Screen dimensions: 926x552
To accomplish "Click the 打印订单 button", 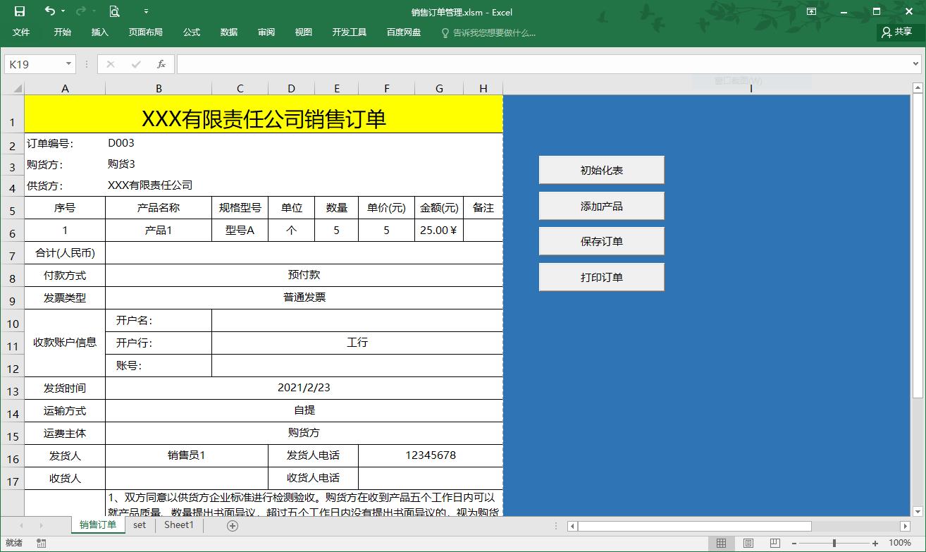I will 601,276.
